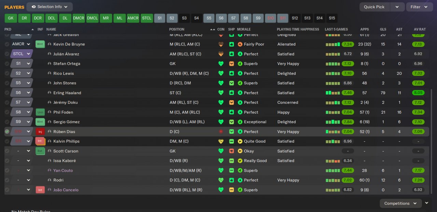The width and height of the screenshot is (437, 212).
Task: Uncheck the Rúben Dias row selection circle
Action: point(7,131)
